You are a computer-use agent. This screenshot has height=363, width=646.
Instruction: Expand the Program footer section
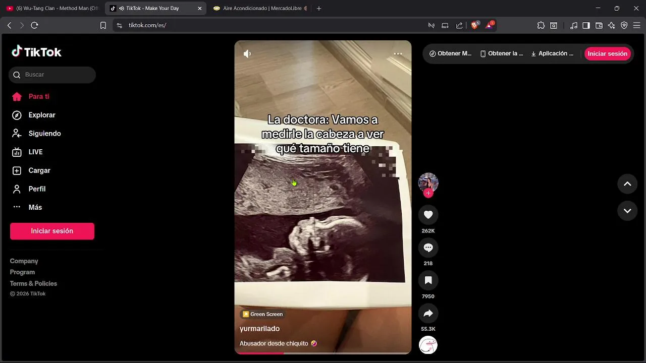[x=22, y=272]
